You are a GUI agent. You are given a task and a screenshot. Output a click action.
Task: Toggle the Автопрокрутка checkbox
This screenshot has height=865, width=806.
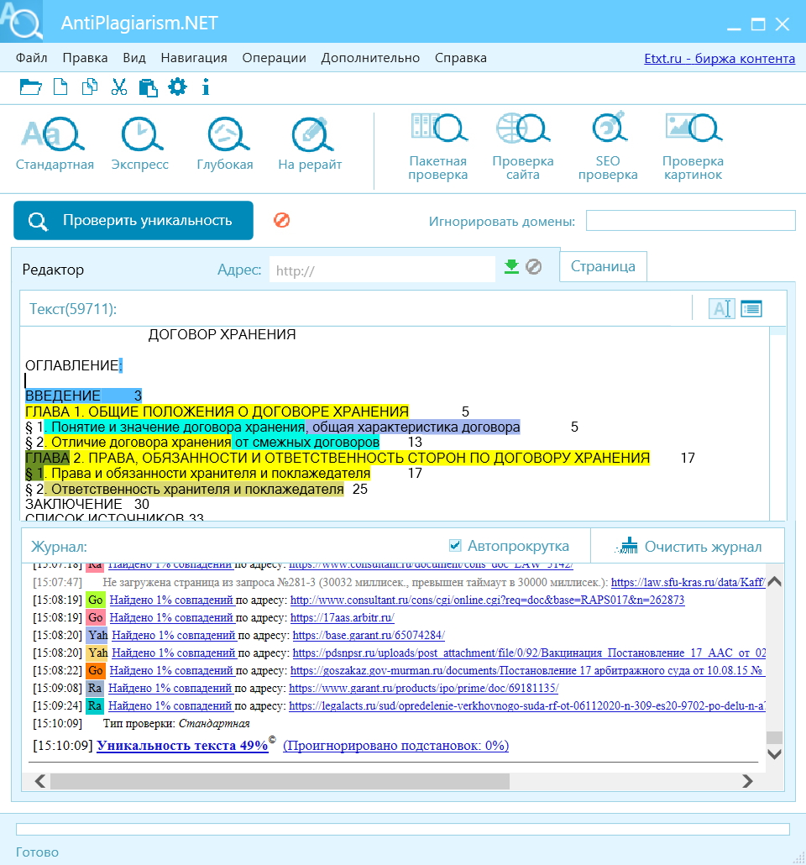455,546
